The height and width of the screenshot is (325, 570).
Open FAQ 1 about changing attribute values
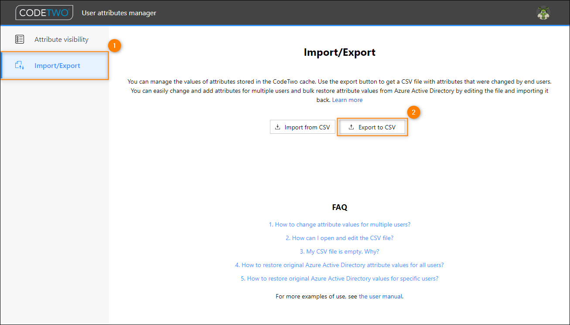340,224
